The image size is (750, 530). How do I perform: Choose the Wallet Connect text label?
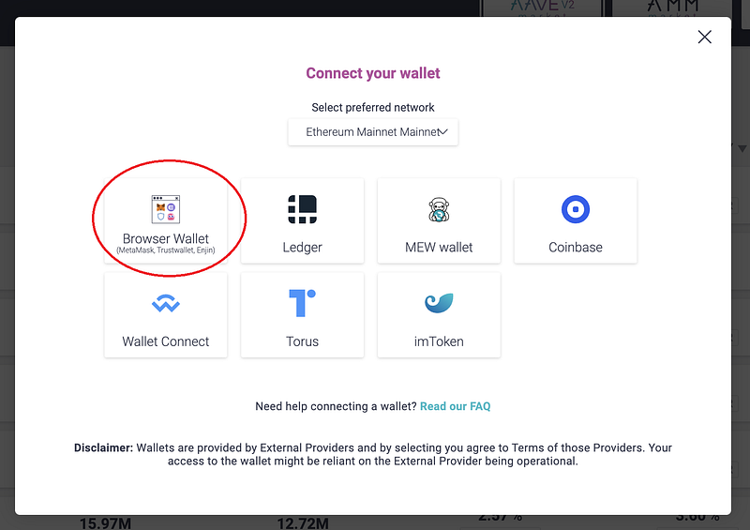[166, 341]
